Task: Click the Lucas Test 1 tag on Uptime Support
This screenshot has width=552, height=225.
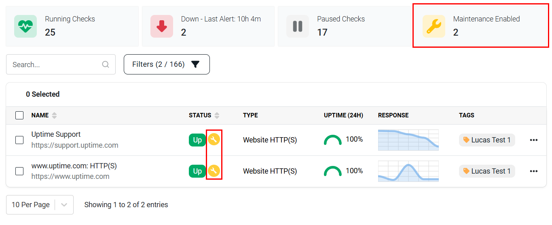Action: [487, 140]
